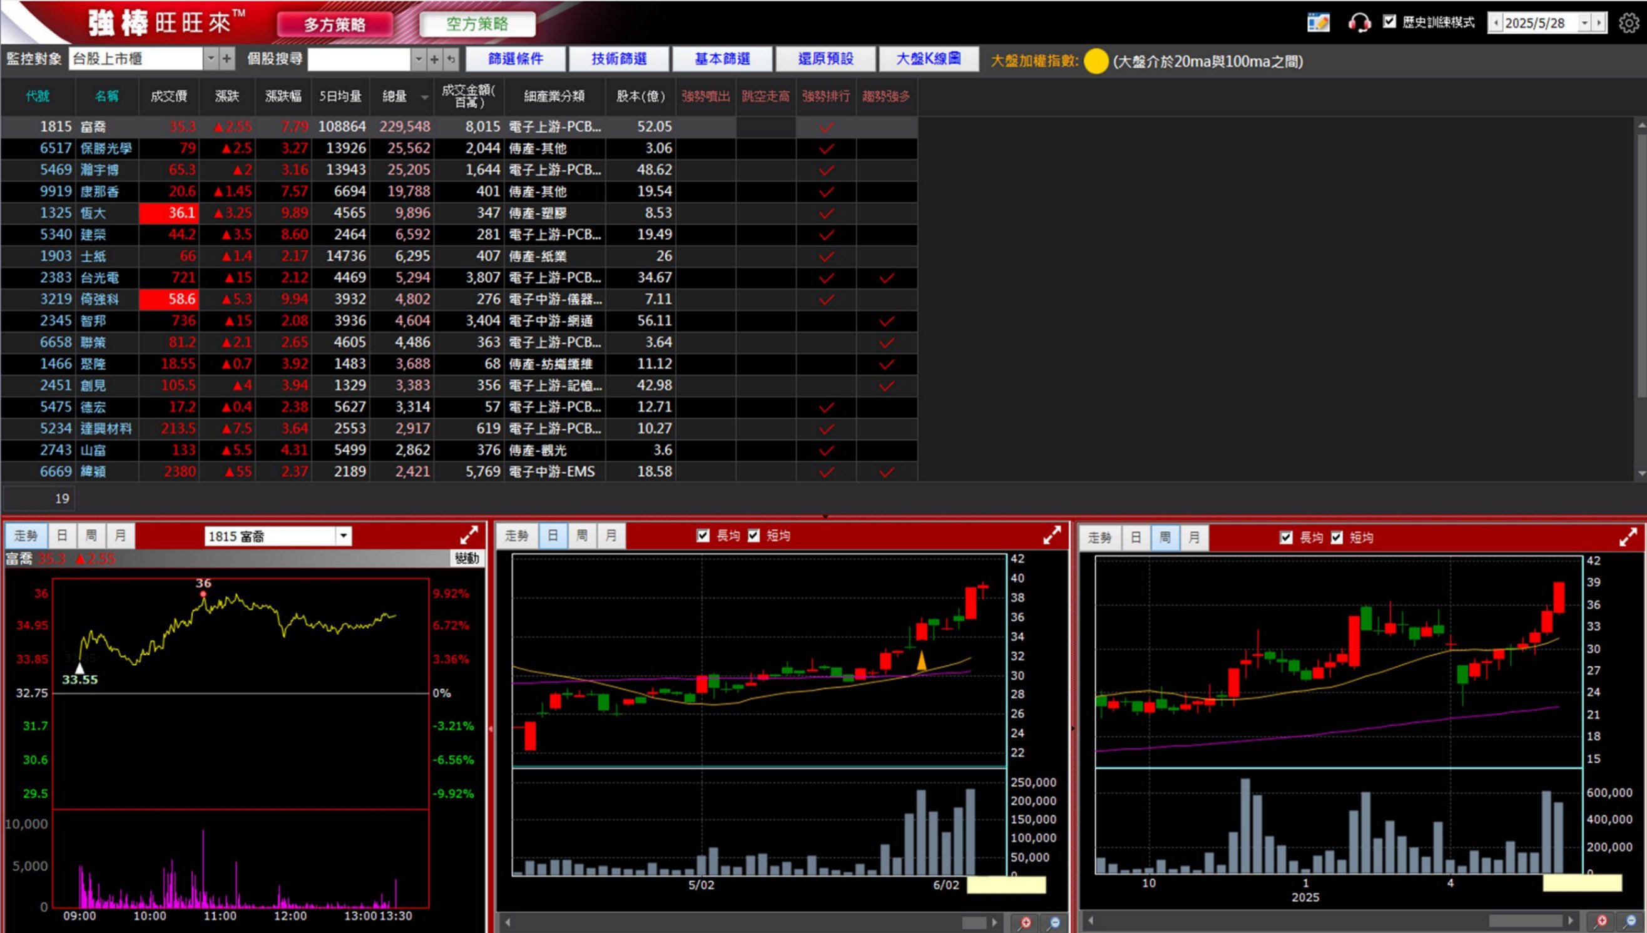Open the date picker dropdown arrow
Image resolution: width=1647 pixels, height=933 pixels.
[1585, 23]
